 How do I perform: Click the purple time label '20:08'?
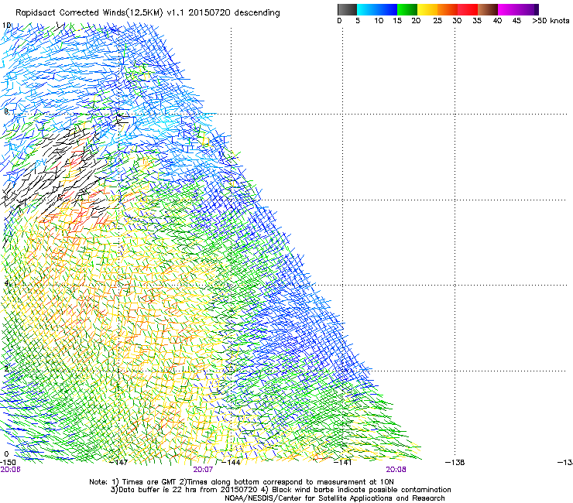click(x=396, y=470)
